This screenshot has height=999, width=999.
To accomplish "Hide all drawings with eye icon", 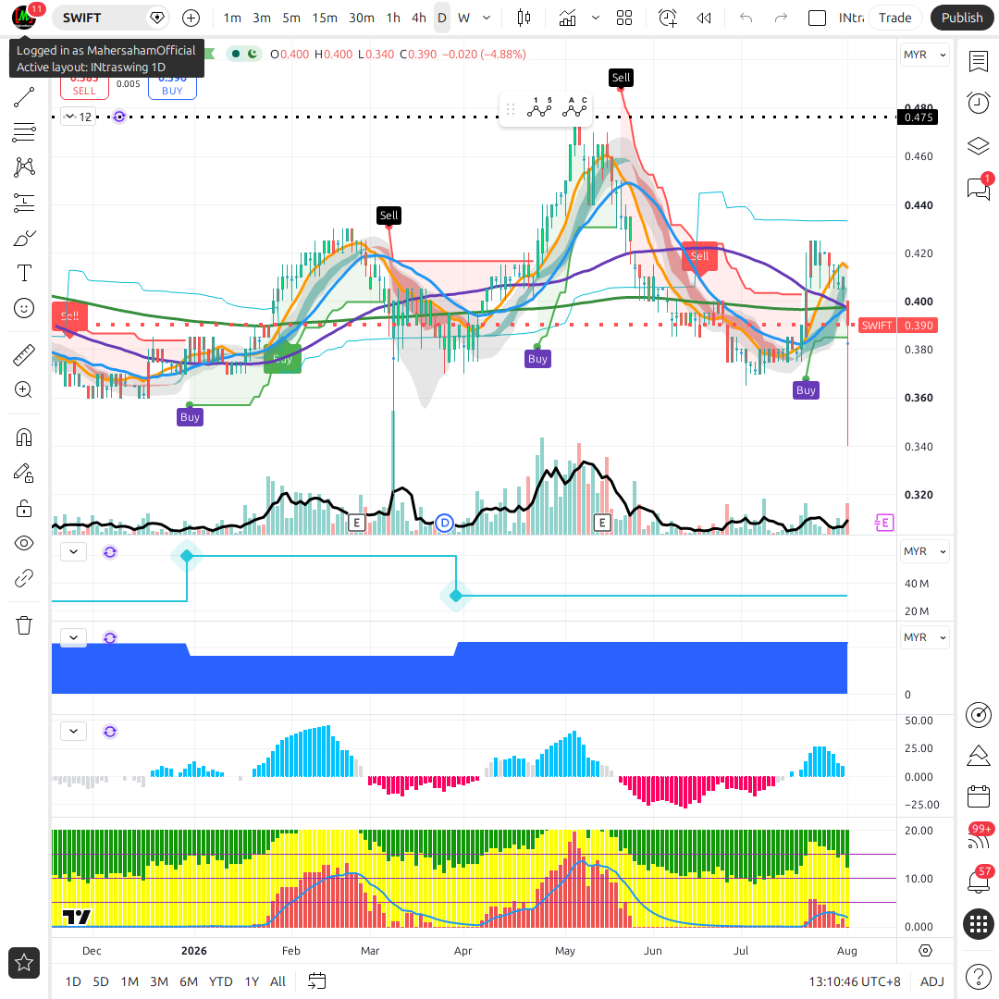I will tap(24, 544).
